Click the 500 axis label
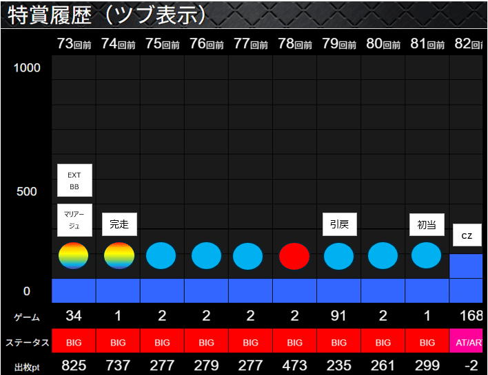 (x=27, y=191)
